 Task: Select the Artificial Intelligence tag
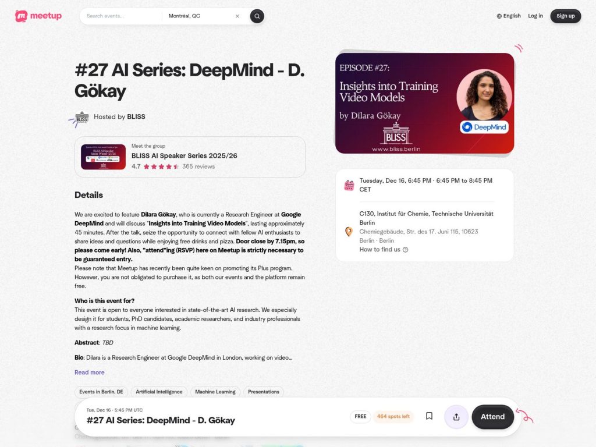click(159, 392)
